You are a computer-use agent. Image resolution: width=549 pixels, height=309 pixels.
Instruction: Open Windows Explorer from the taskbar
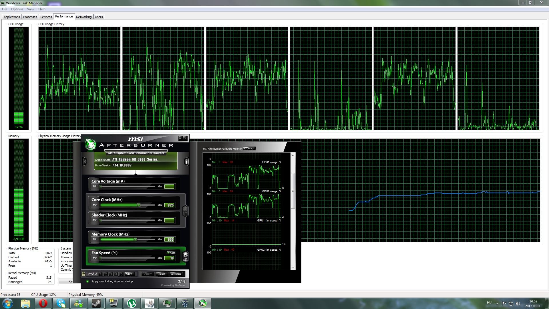click(x=25, y=303)
